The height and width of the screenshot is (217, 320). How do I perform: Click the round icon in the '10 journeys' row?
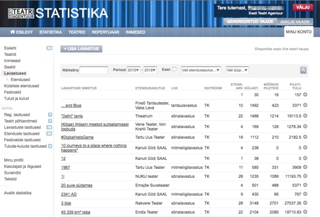(305, 147)
